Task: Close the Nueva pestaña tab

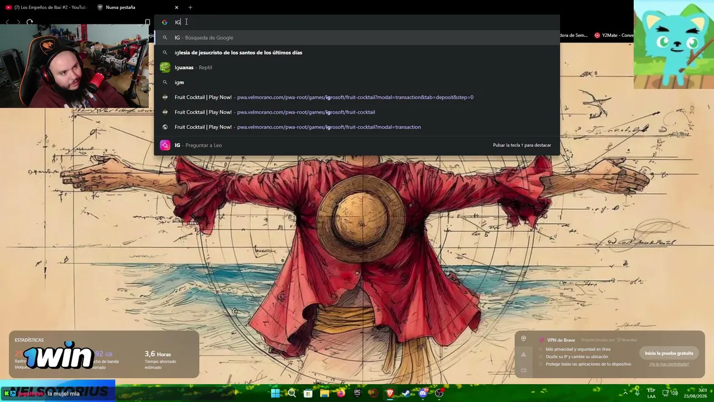Action: [x=176, y=7]
